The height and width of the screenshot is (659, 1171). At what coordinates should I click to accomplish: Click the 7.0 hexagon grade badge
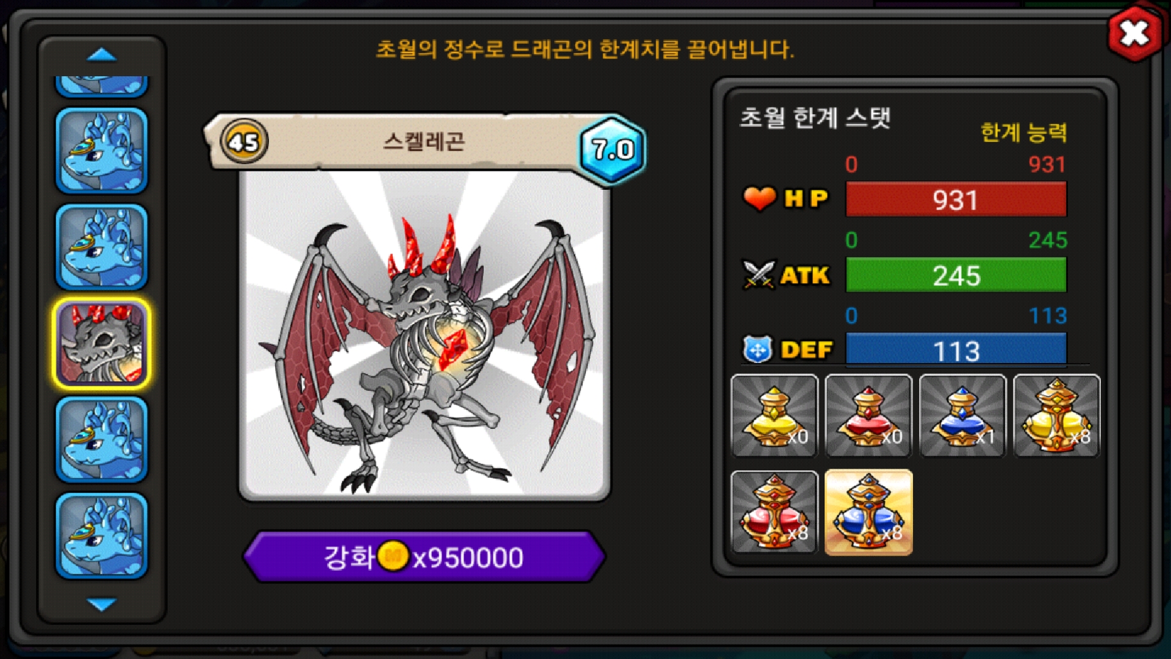[x=612, y=149]
